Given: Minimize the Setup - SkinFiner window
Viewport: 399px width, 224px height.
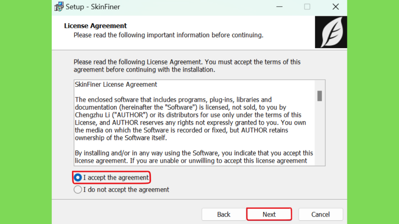Looking at the screenshot, I should point(279,7).
